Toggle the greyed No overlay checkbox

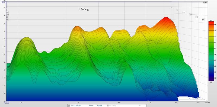(x=108, y=106)
